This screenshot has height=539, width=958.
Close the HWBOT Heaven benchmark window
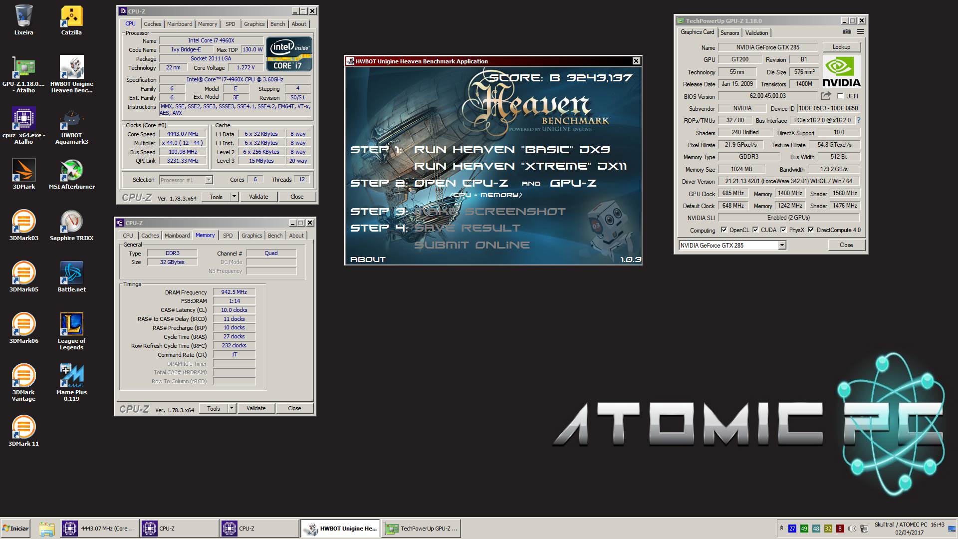(636, 61)
